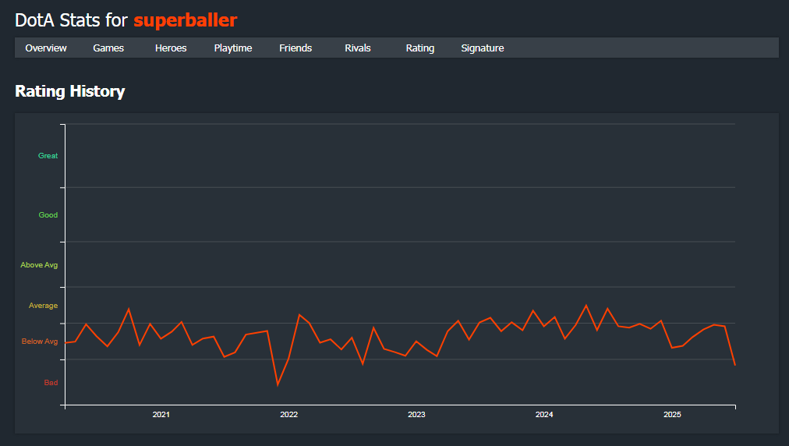This screenshot has width=789, height=446.
Task: Click the Bad rating axis label
Action: pos(51,383)
